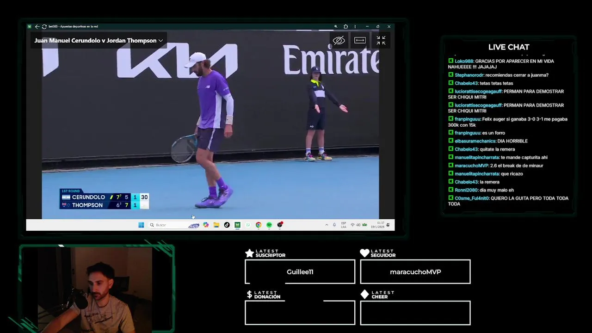
Task: Switch the ESP LAA keyboard language
Action: coord(344,225)
